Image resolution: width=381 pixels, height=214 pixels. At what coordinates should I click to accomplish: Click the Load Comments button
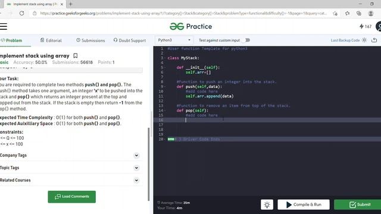[71, 197]
